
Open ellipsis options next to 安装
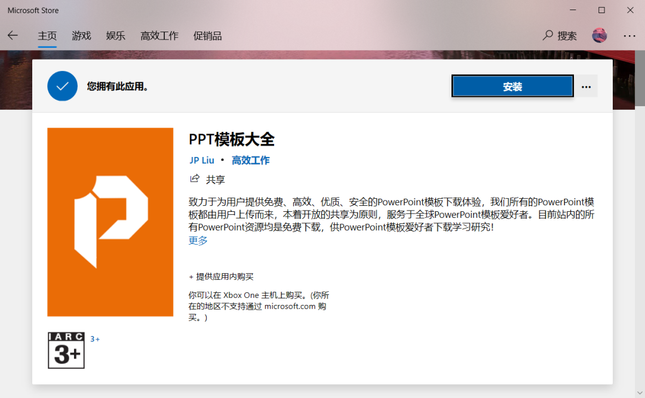(x=586, y=87)
